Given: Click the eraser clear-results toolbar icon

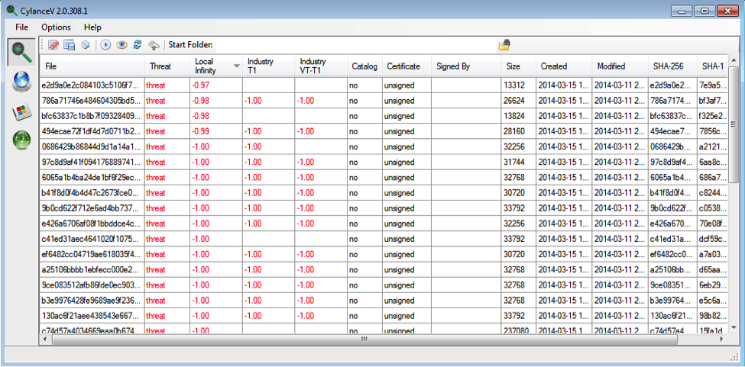Looking at the screenshot, I should click(53, 45).
